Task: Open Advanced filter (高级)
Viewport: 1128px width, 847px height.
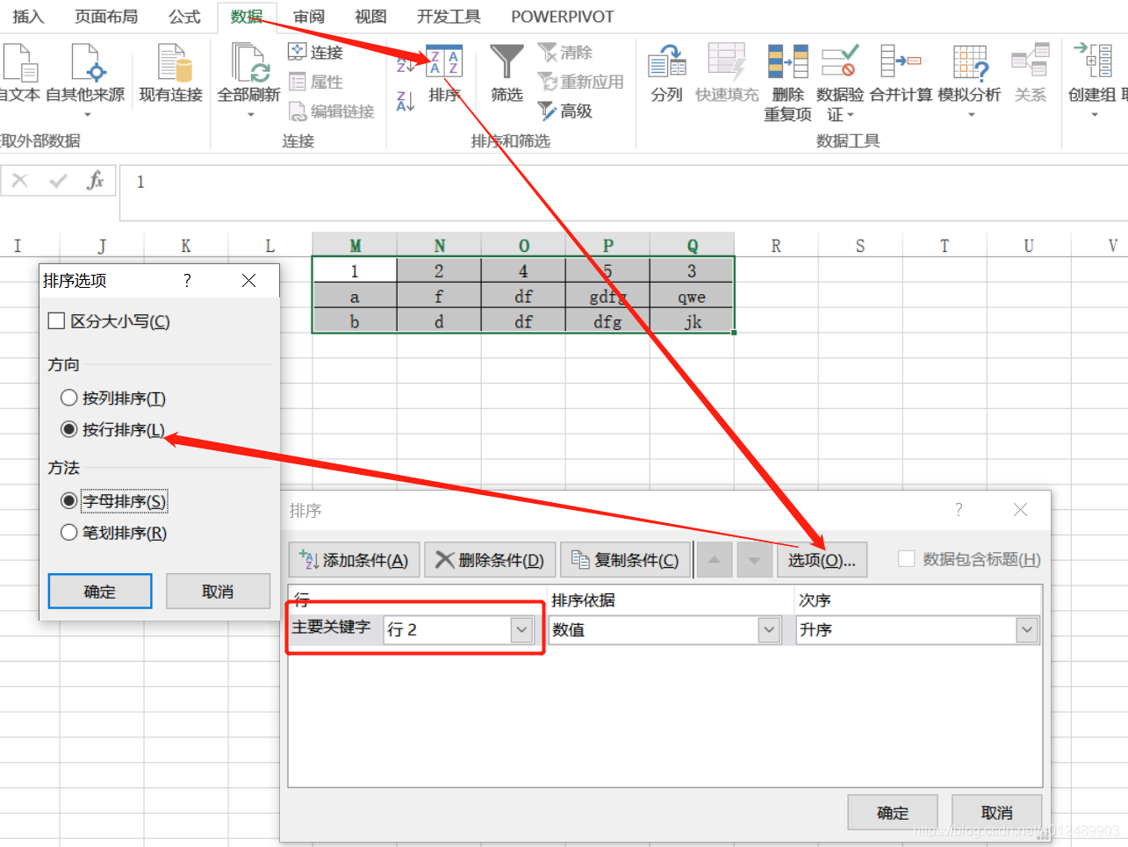Action: click(565, 111)
